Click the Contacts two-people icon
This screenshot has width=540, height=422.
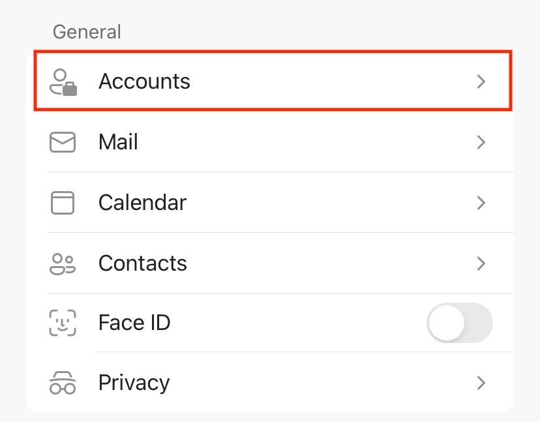pyautogui.click(x=63, y=264)
